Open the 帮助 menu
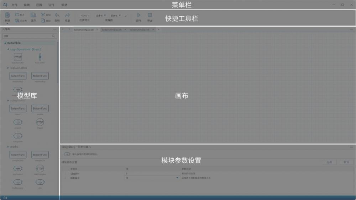356x200 pixels. (x=64, y=5)
